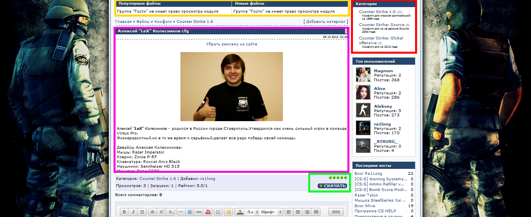Image resolution: width=531 pixels, height=217 pixels.
Task: Open Magnum's user profile link
Action: [x=383, y=71]
